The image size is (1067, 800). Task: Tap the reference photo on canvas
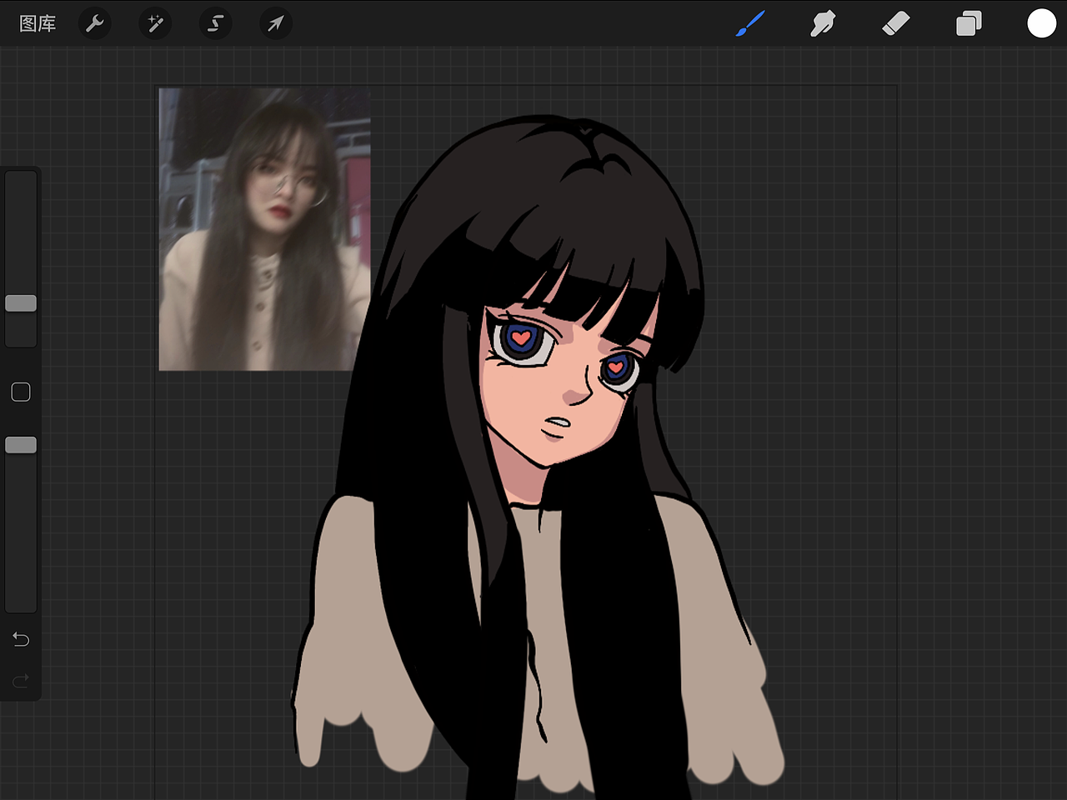pyautogui.click(x=265, y=229)
